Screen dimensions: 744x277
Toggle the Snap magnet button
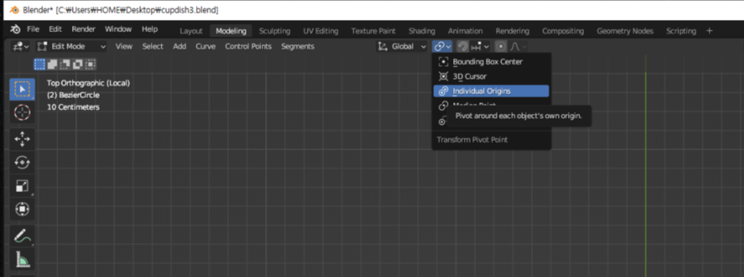[462, 47]
